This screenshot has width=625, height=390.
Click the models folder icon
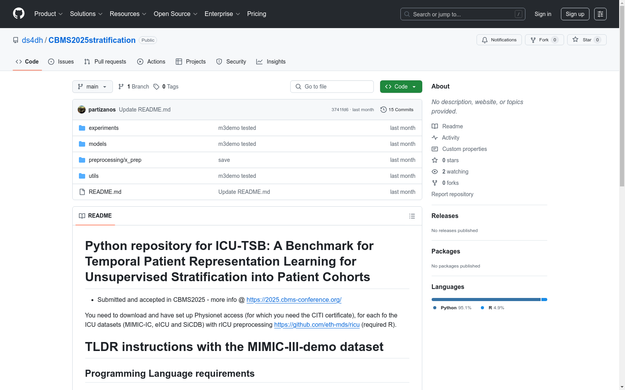[x=82, y=144]
